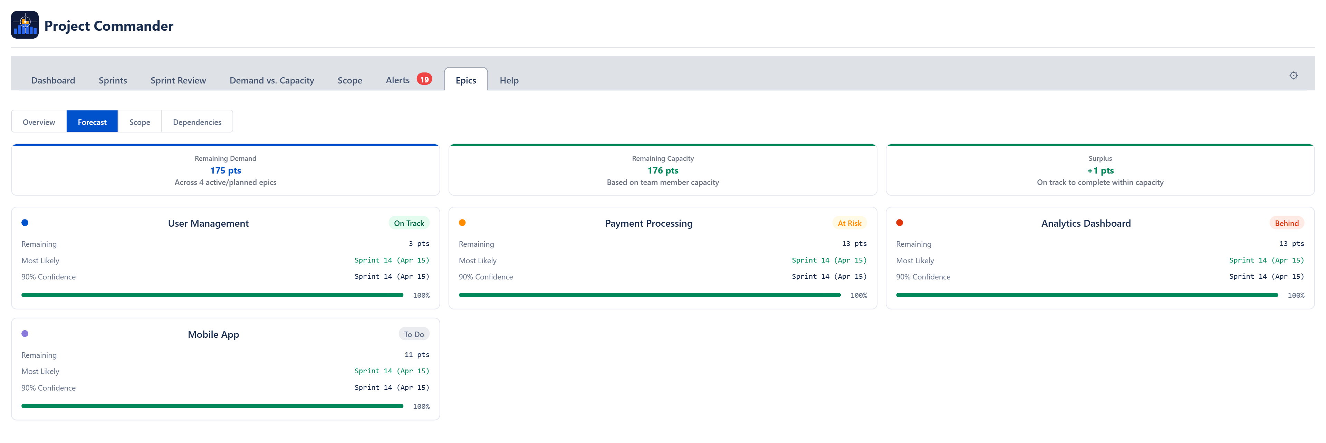Switch to the Sprints tab
Screen dimensions: 1326x443
(113, 80)
